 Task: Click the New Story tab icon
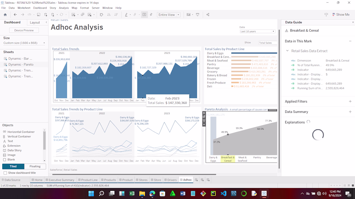[208, 180]
